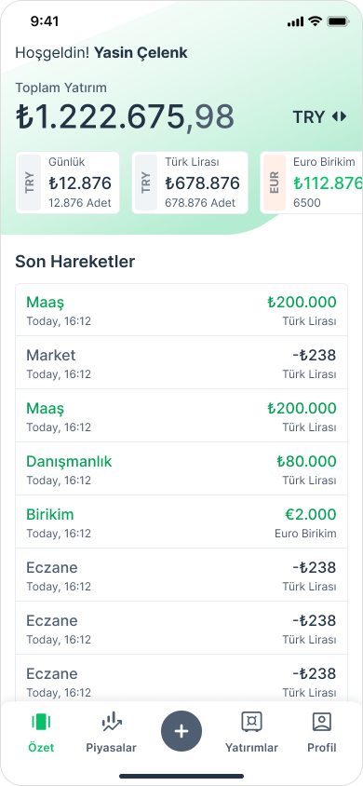Open the Birikim €2.000 transaction
Image resolution: width=363 pixels, height=786 pixels.
point(181,522)
